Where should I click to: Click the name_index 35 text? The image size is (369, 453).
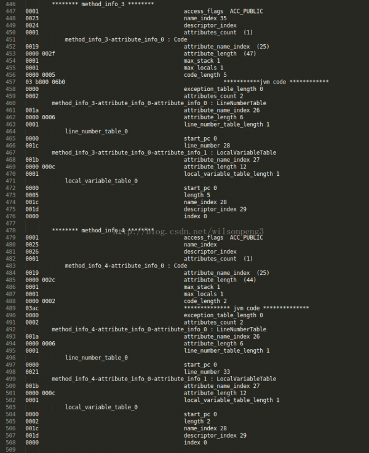point(205,18)
